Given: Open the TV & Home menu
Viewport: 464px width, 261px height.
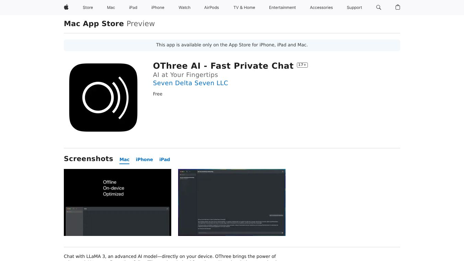Looking at the screenshot, I should pos(244,8).
